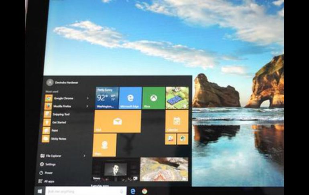Screen dimensions: 309x195
Task: Click the Microsoft Edge tile
Action: (130, 98)
